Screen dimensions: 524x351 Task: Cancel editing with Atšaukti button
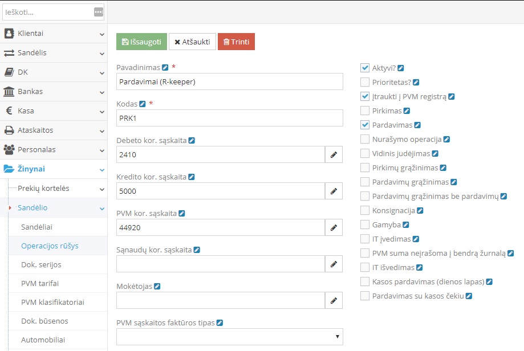click(192, 42)
